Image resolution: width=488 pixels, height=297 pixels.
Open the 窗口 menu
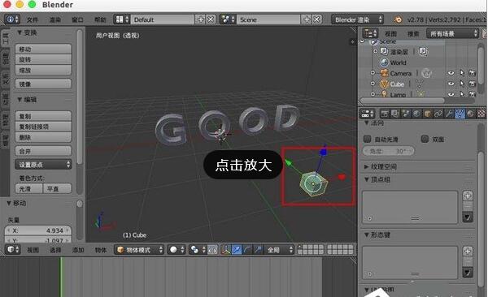77,19
